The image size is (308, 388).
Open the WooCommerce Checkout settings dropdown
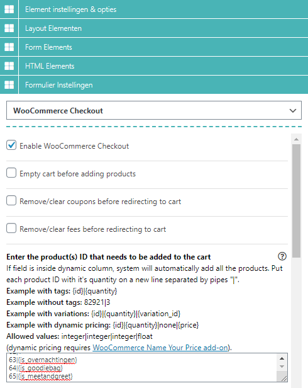click(x=154, y=110)
